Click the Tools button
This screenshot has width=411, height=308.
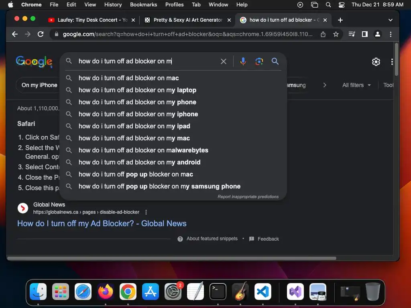389,85
